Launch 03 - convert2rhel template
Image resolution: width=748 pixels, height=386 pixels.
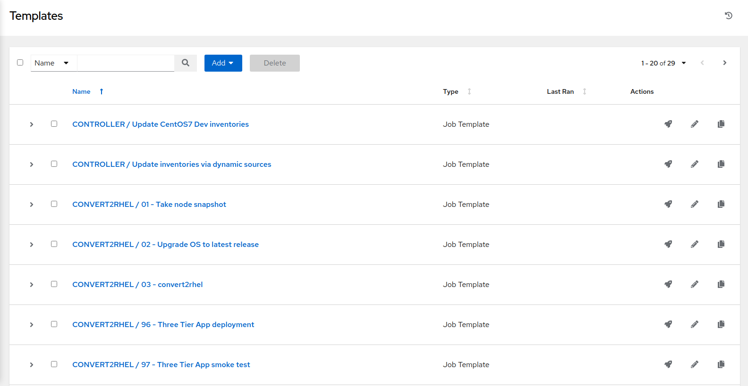click(x=668, y=284)
